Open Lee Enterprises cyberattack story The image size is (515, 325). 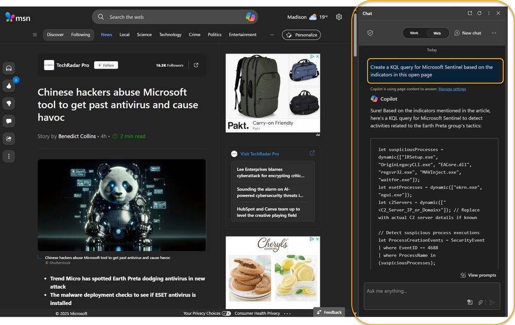click(271, 173)
